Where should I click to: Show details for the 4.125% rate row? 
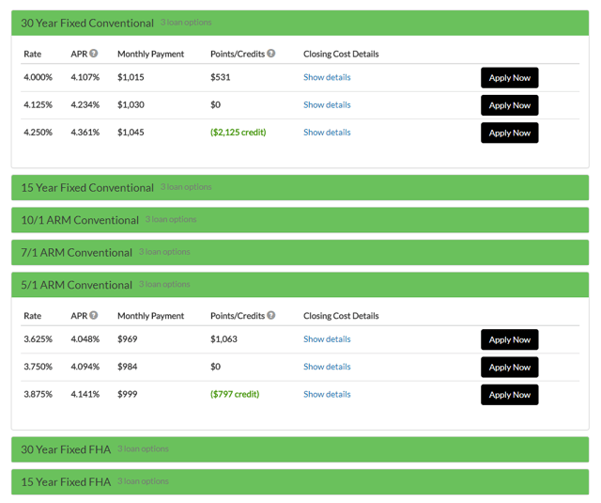[327, 104]
